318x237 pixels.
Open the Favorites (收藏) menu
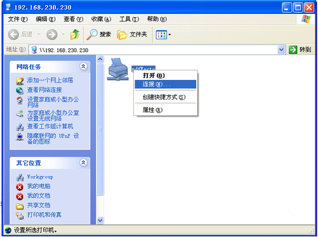101,19
